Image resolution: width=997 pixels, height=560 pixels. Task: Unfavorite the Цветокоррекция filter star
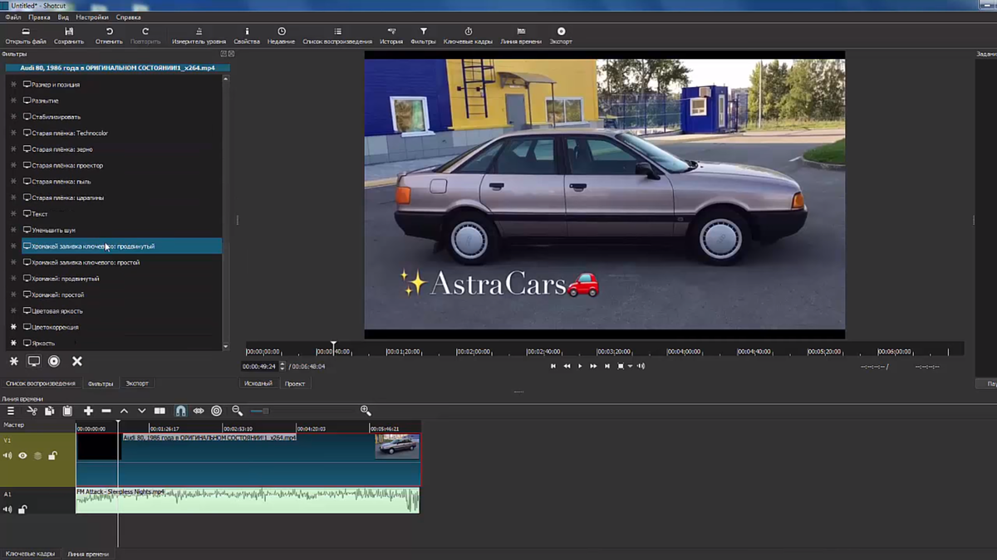pyautogui.click(x=13, y=327)
